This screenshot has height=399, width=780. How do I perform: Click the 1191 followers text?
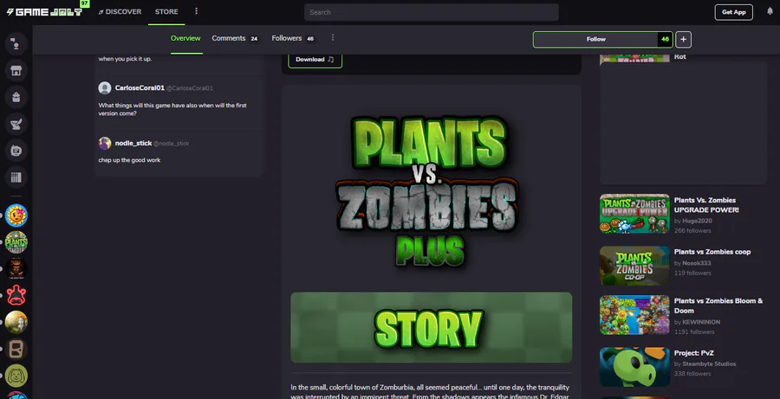(x=694, y=331)
